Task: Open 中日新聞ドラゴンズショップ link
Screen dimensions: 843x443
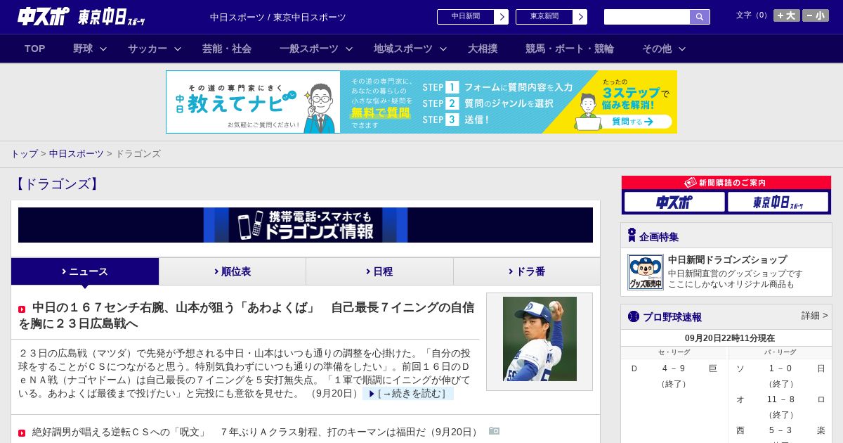Action: click(727, 259)
